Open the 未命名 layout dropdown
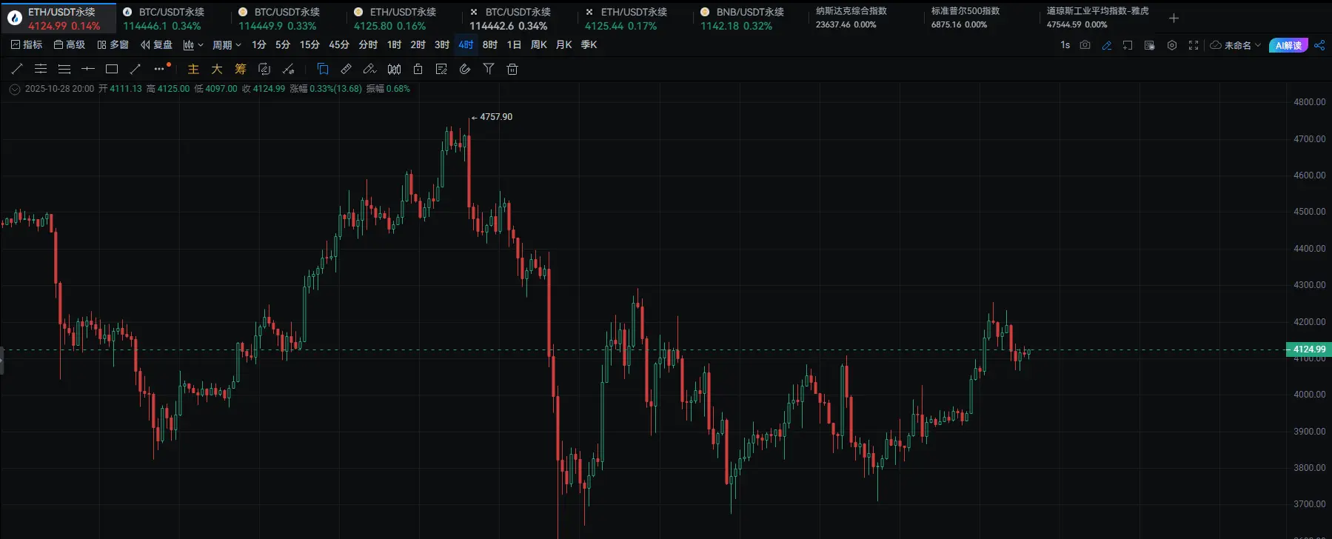This screenshot has width=1332, height=539. pos(1236,45)
